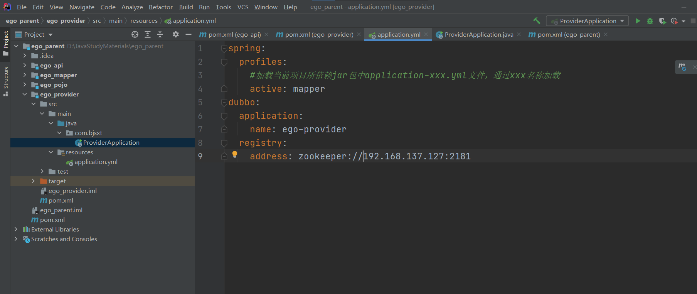Click the IntelliJ IDEA application logo
697x294 pixels.
7,7
